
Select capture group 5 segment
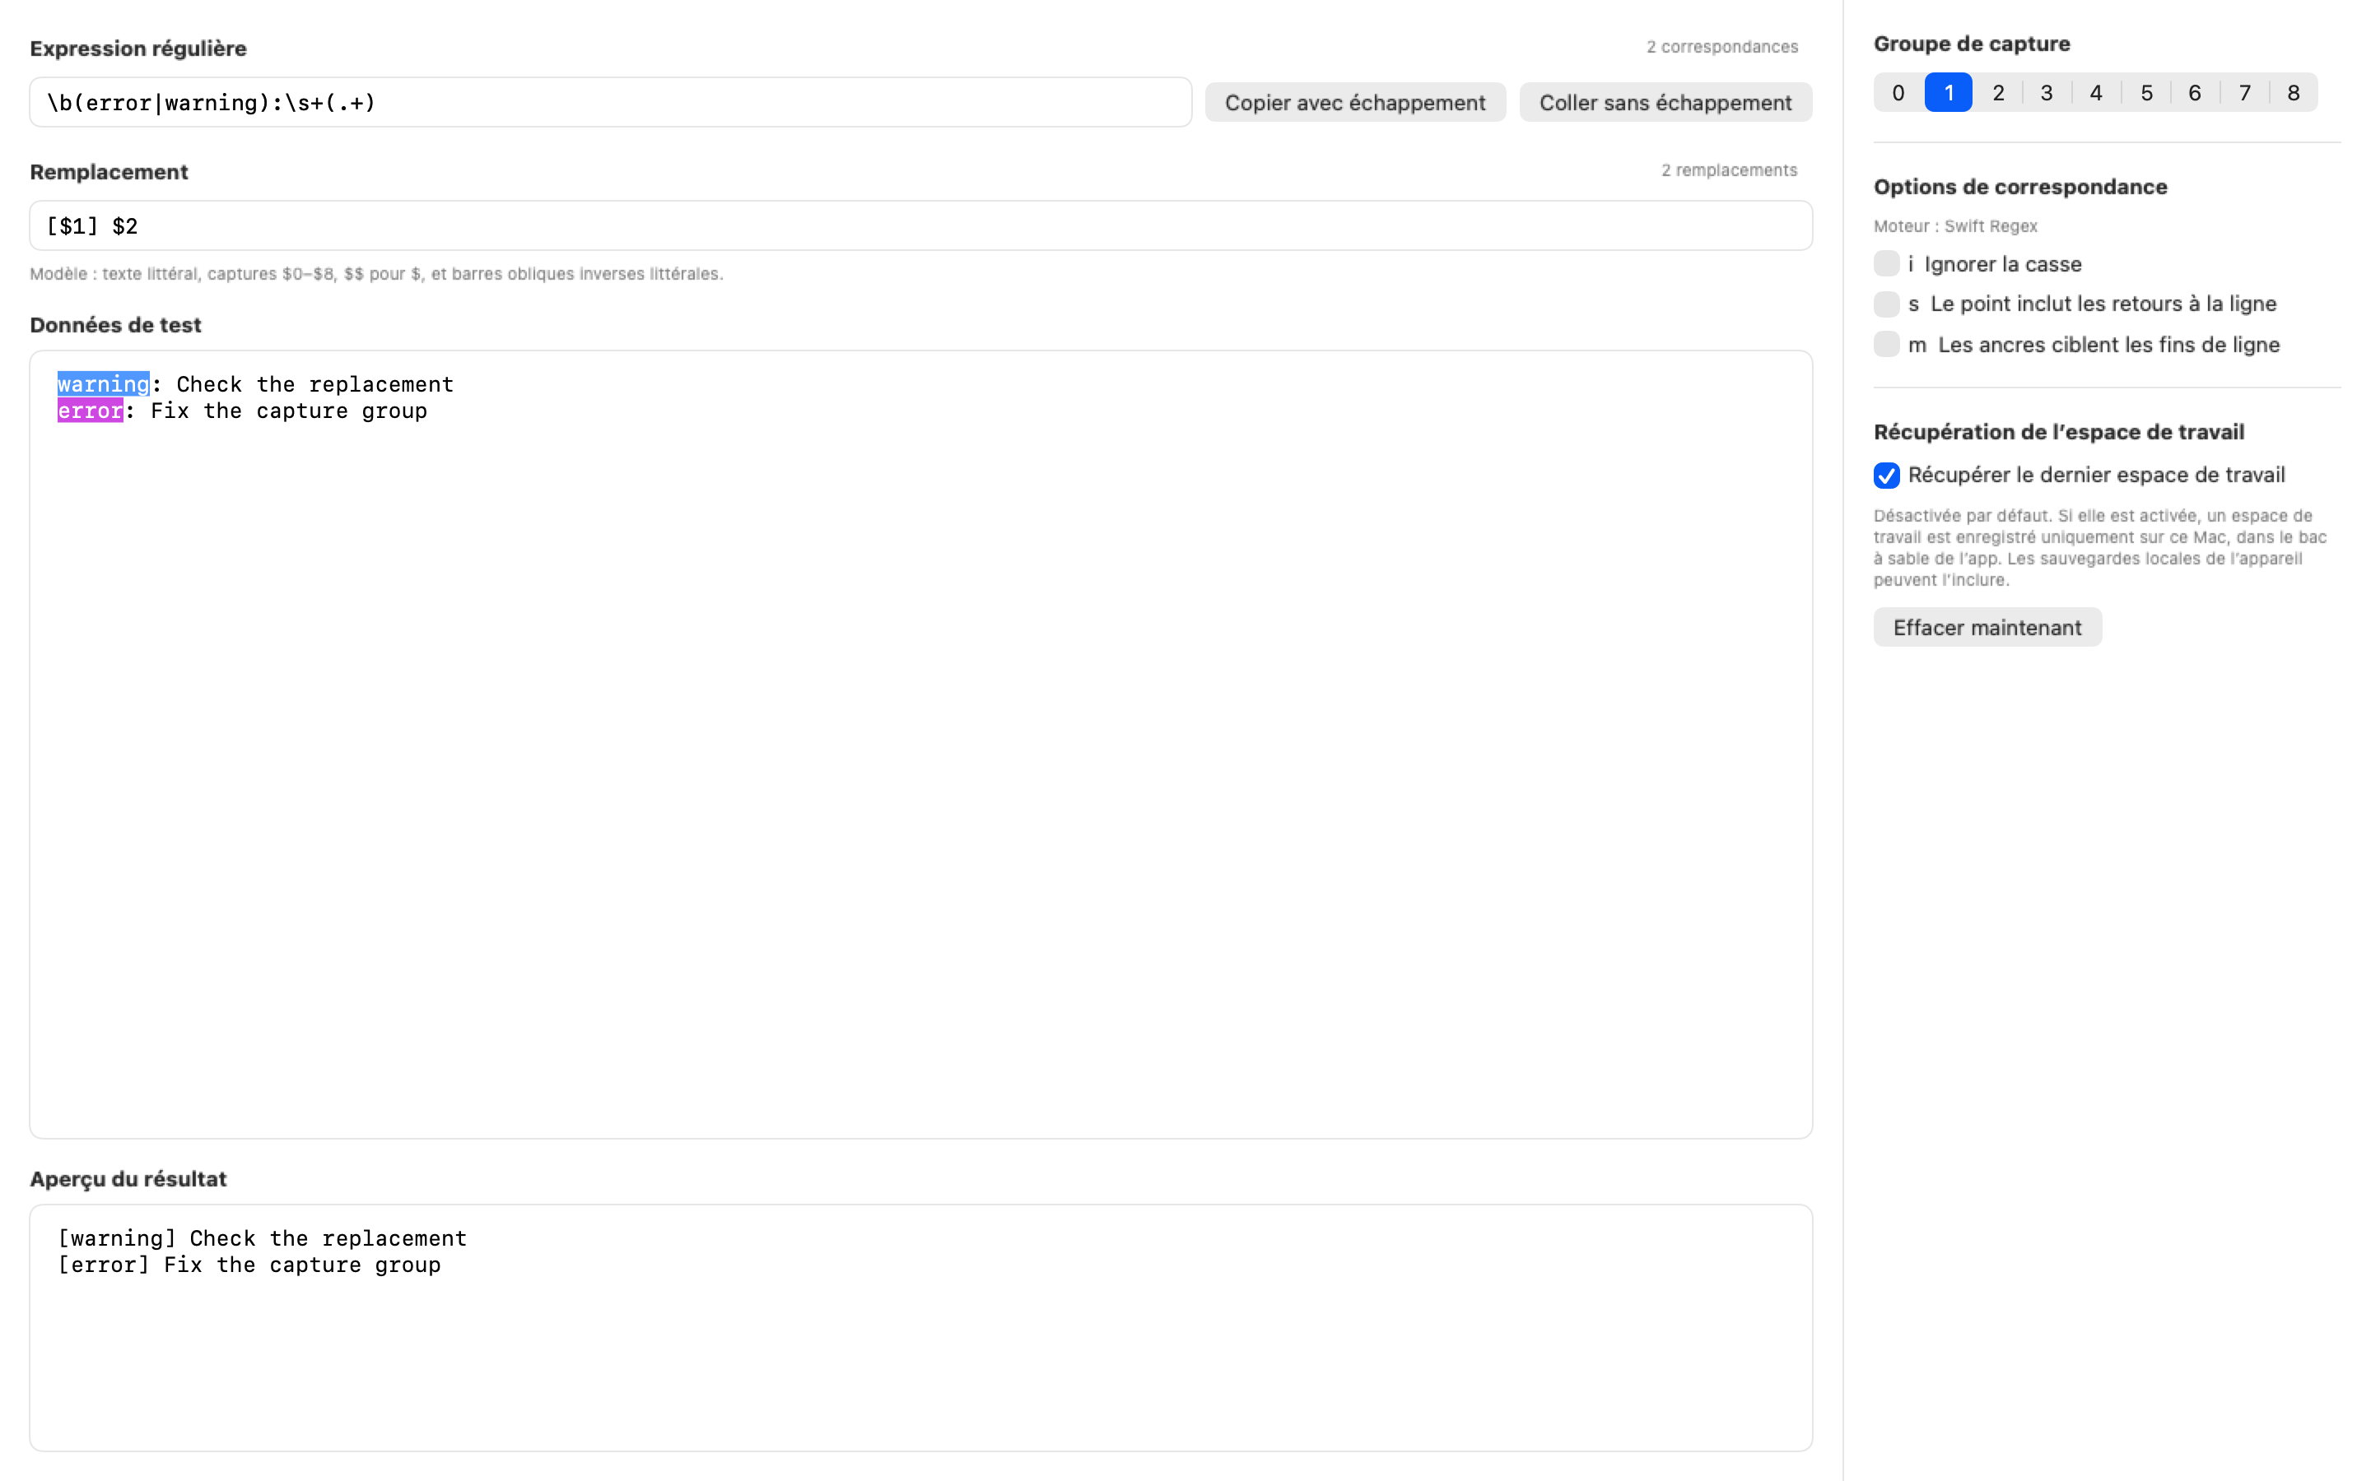(x=2145, y=93)
